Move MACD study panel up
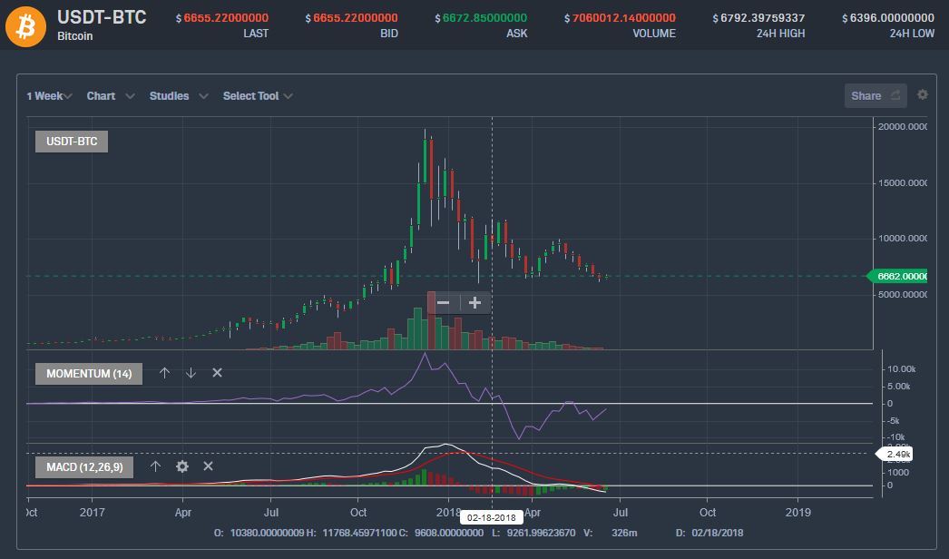Viewport: 949px width, 559px height. coord(155,466)
